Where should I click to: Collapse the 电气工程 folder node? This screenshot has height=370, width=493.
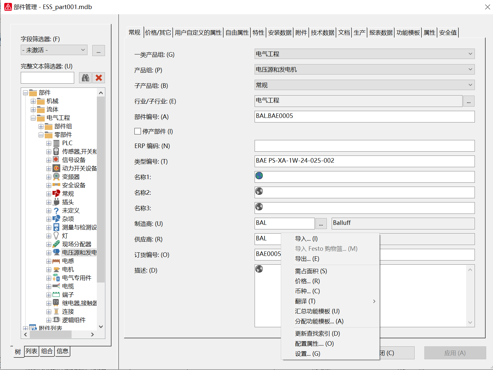click(x=33, y=118)
